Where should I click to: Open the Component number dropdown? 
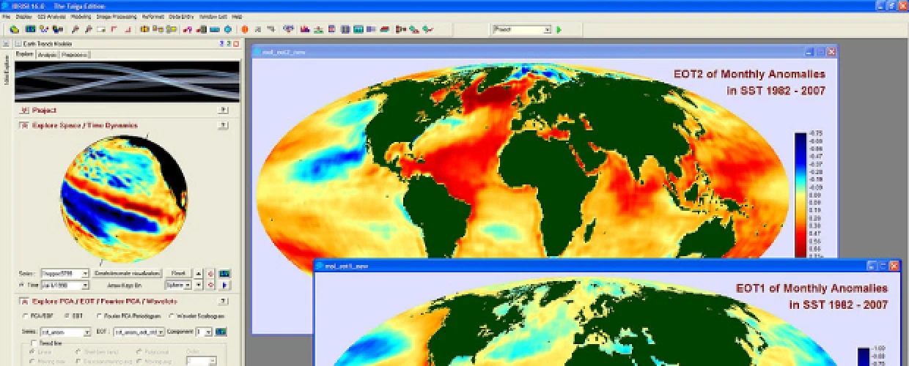[x=205, y=332]
